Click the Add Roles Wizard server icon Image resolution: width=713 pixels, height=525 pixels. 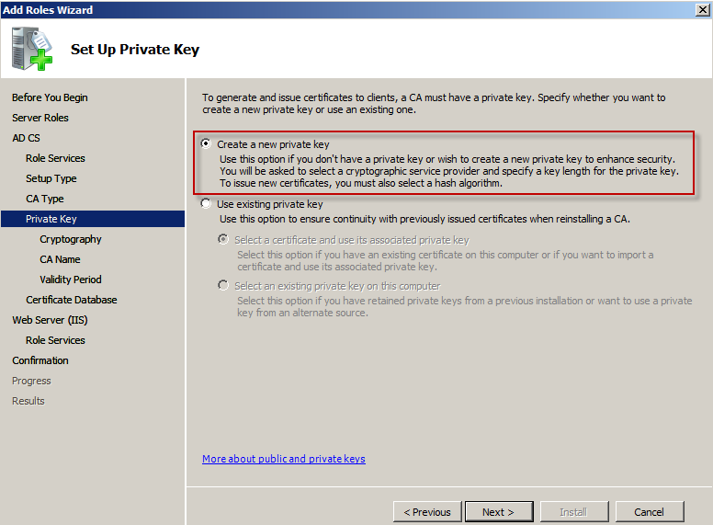[x=33, y=49]
